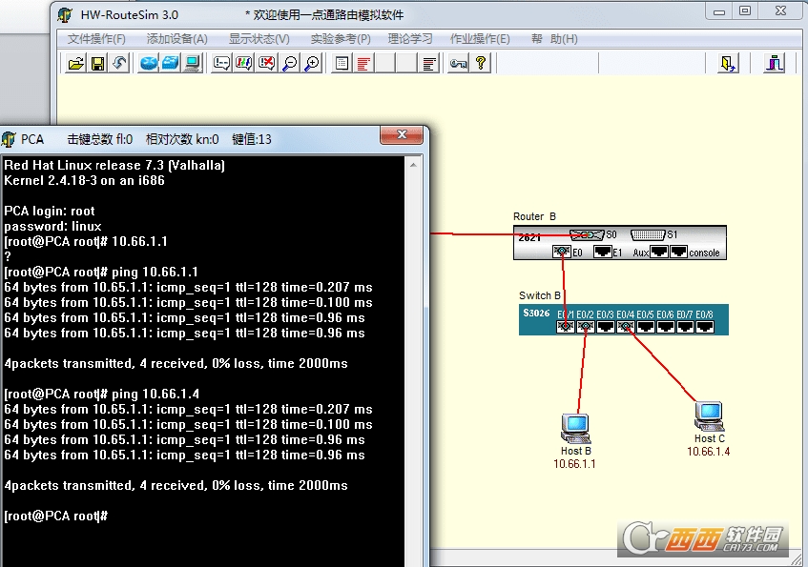Open the 显示状态(V) menu
The height and width of the screenshot is (567, 808).
pyautogui.click(x=259, y=39)
